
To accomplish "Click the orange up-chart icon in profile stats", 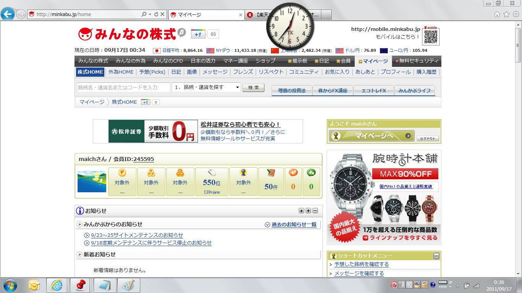I will [293, 173].
